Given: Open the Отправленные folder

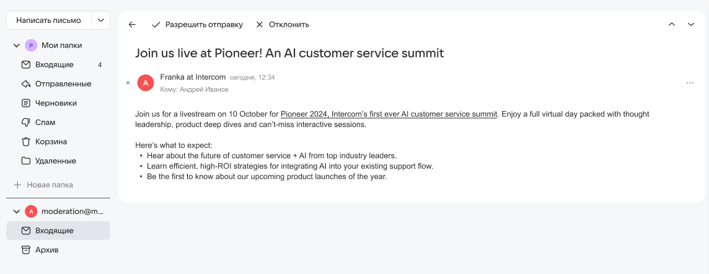Looking at the screenshot, I should click(x=63, y=84).
